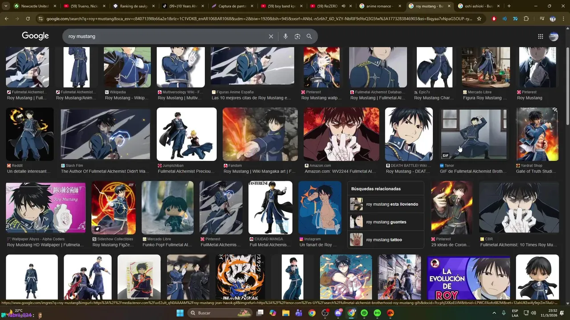Image resolution: width=570 pixels, height=320 pixels.
Task: Open Amazon.com WV2244 Fullmetal result link
Action: coord(340,171)
